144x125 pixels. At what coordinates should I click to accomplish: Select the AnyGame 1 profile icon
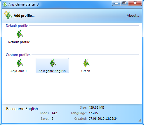tap(20, 63)
